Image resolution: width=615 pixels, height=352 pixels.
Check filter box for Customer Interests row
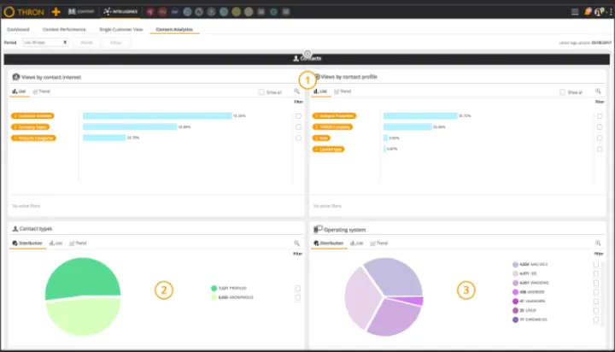[297, 115]
